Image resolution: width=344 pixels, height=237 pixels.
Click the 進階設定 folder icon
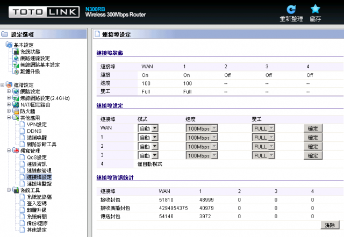[9, 85]
